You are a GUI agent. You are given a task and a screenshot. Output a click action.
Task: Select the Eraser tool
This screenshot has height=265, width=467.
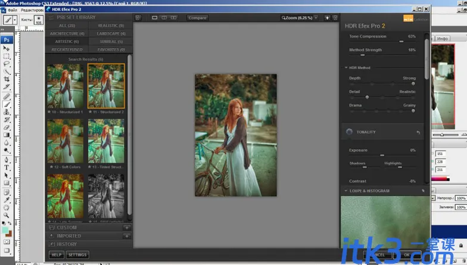(6, 127)
